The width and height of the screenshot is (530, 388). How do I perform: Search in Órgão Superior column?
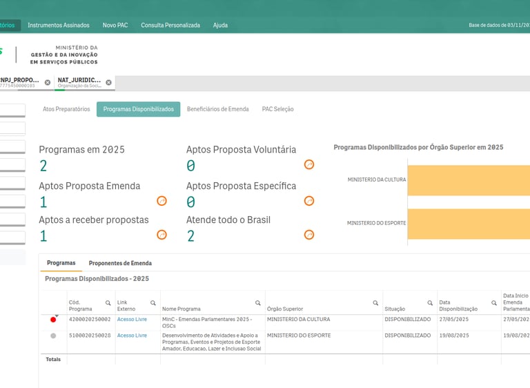[375, 303]
